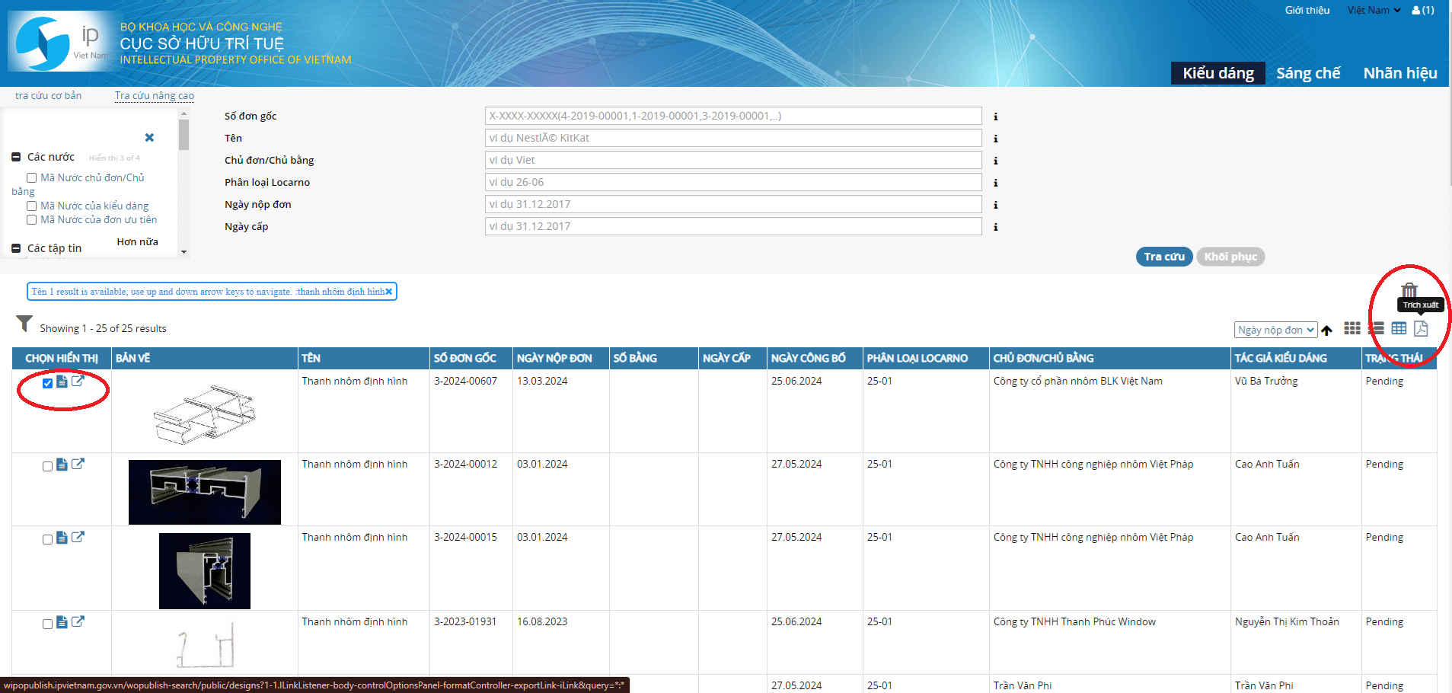The image size is (1452, 693).
Task: Open the filter funnel icon beside results count
Action: pos(24,324)
